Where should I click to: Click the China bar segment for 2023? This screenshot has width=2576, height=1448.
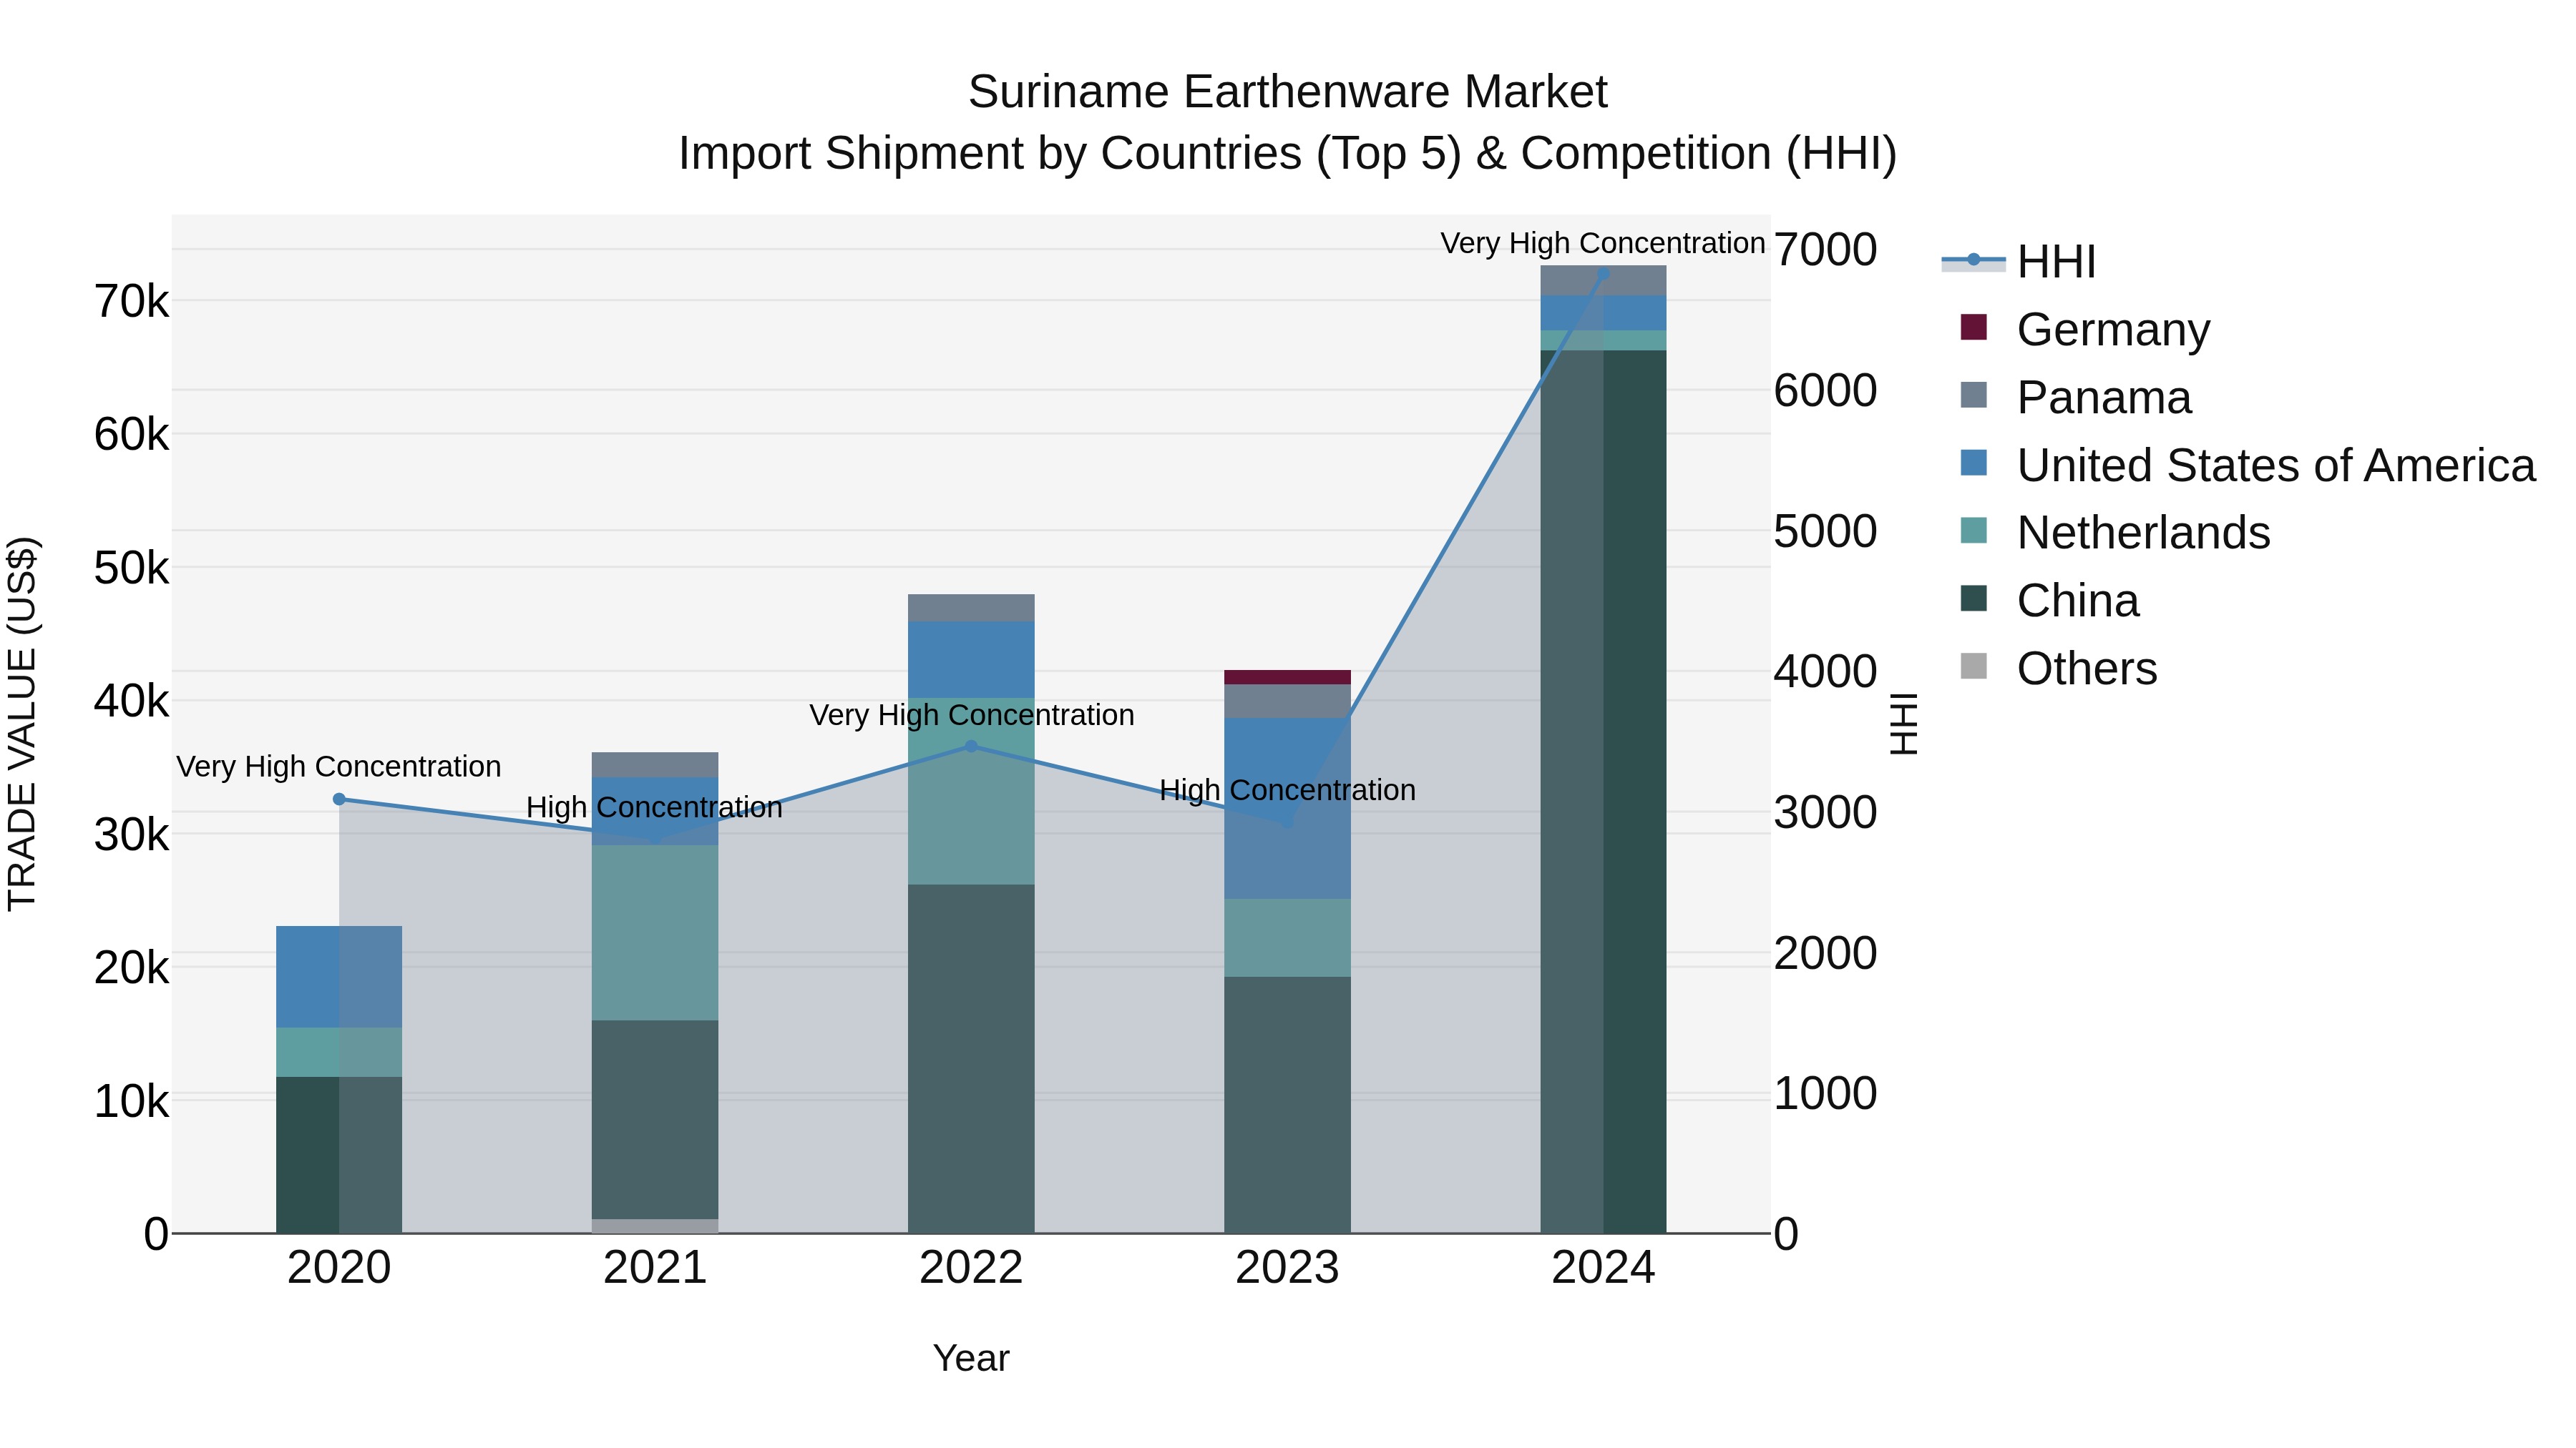pos(1287,1105)
